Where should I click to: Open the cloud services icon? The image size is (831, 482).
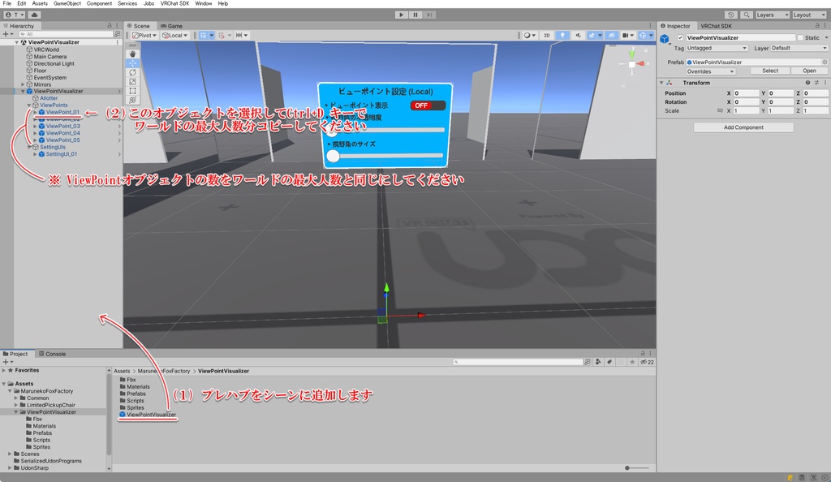[34, 15]
